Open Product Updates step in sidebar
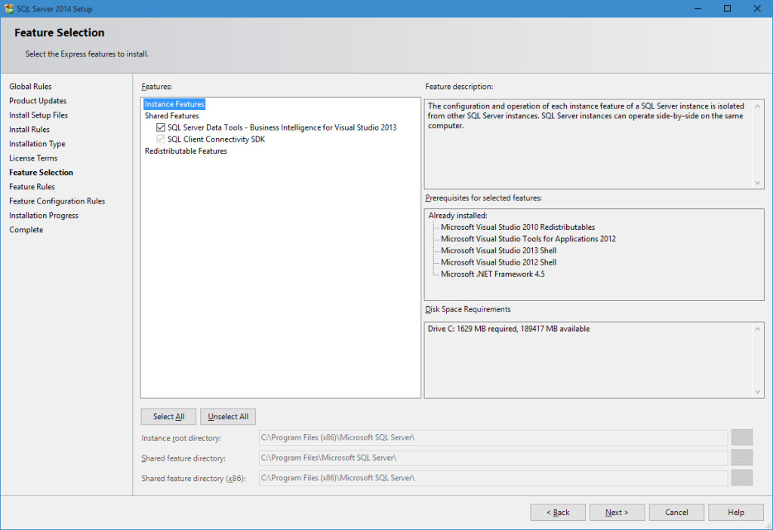 [x=38, y=101]
